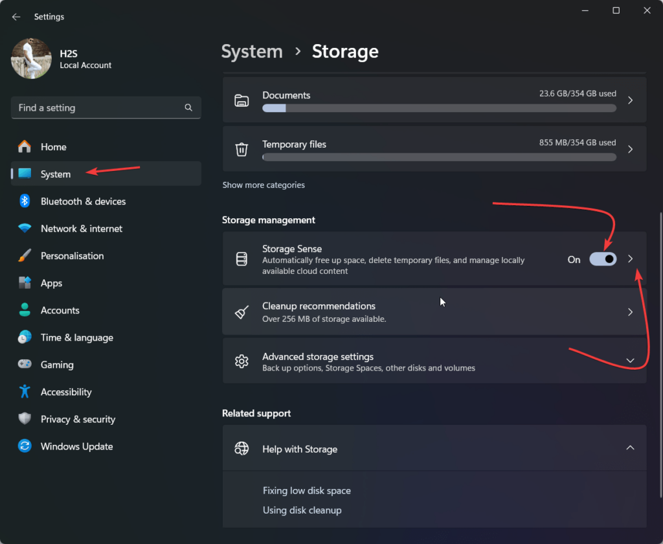Open Using disk cleanup link
Image resolution: width=663 pixels, height=544 pixels.
(x=302, y=510)
